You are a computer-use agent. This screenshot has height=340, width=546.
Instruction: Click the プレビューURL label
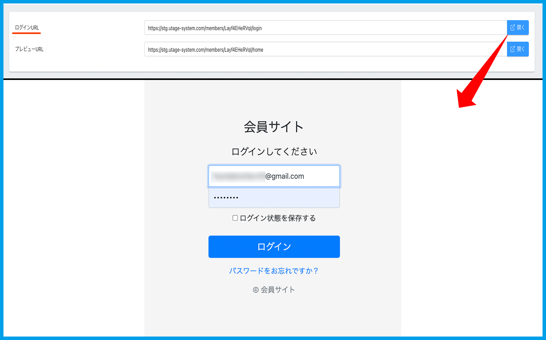click(x=29, y=49)
